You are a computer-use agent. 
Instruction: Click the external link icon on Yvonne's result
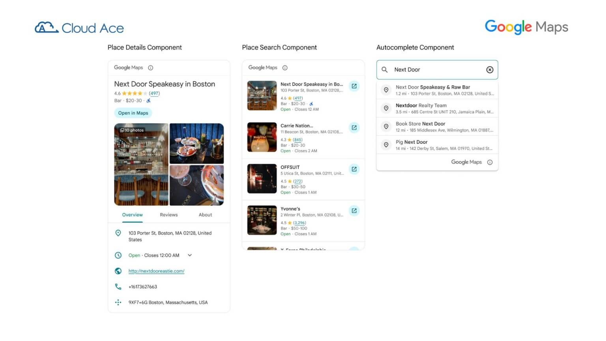(x=354, y=210)
